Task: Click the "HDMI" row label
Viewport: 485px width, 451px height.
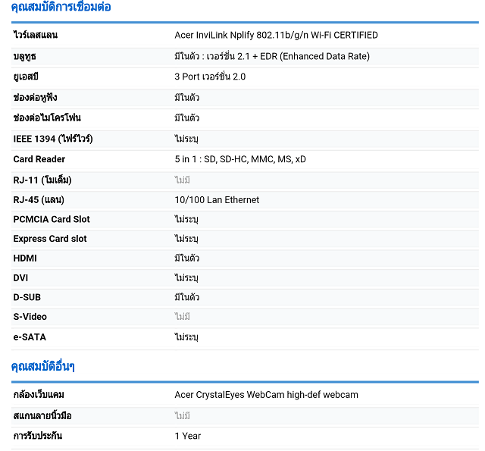Action: (25, 258)
